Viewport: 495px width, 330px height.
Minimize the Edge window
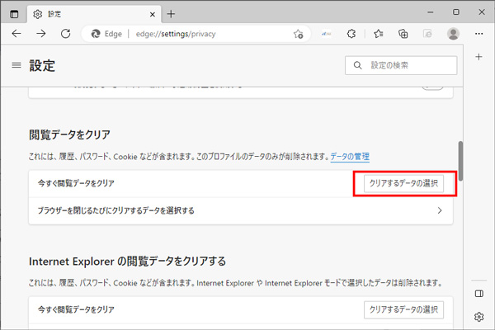431,12
